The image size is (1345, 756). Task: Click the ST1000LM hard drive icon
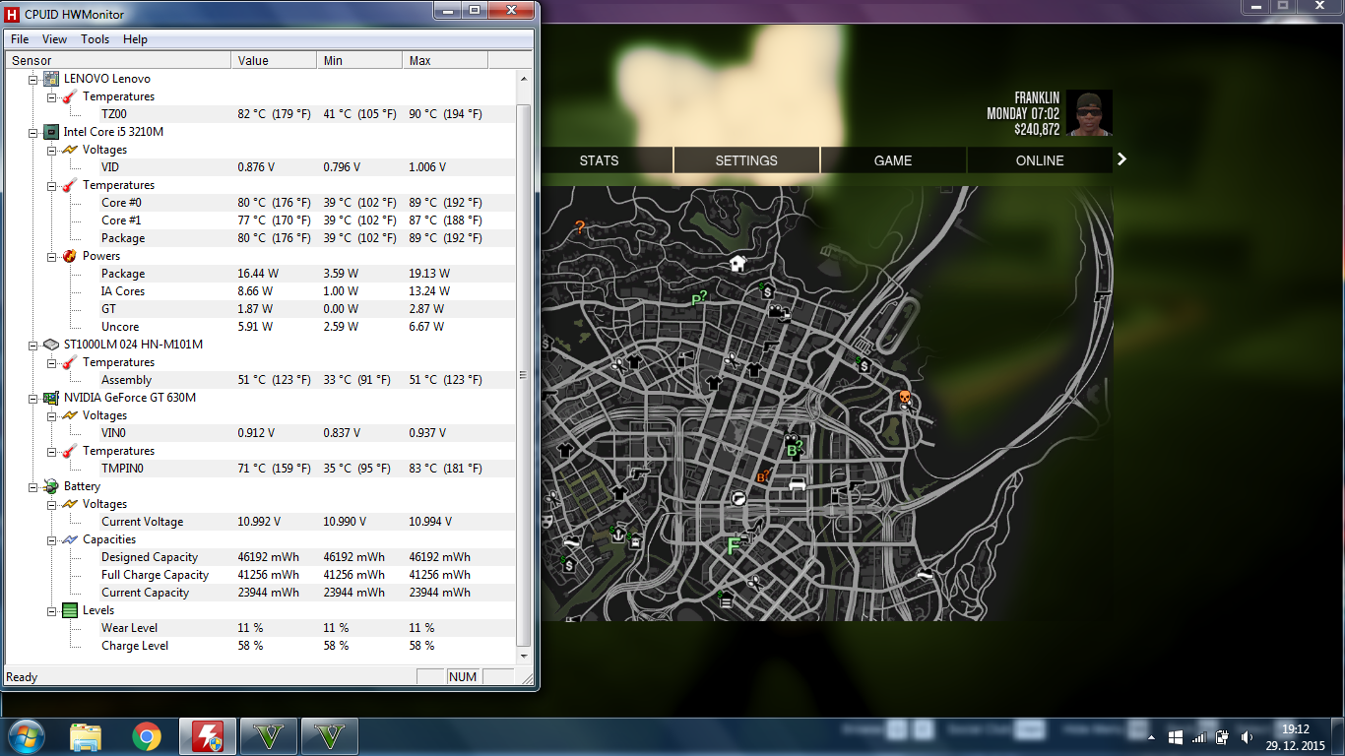51,345
